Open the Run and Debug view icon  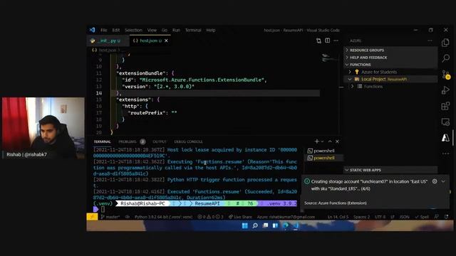pos(445,90)
